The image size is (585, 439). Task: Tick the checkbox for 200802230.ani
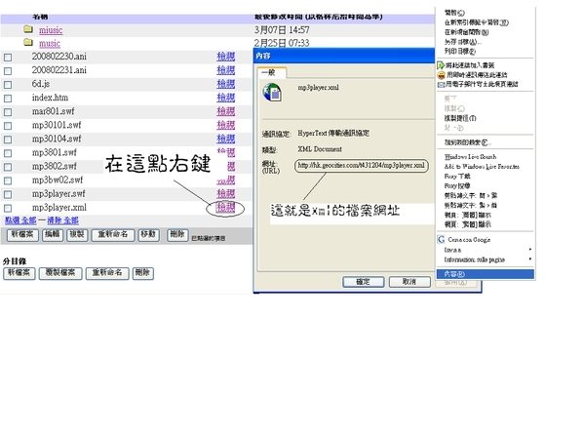pos(8,58)
